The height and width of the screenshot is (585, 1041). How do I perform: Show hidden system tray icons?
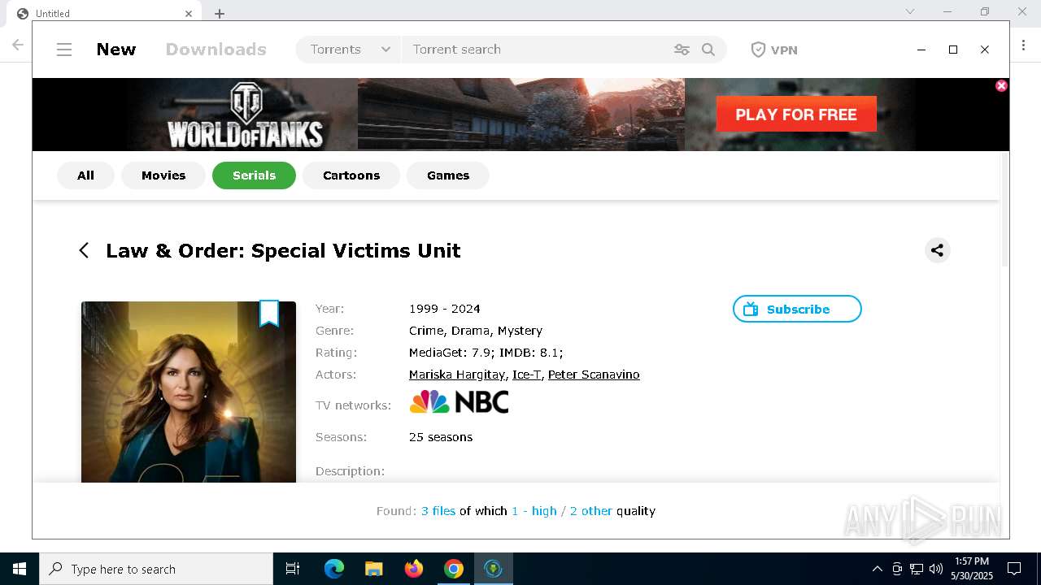tap(877, 569)
